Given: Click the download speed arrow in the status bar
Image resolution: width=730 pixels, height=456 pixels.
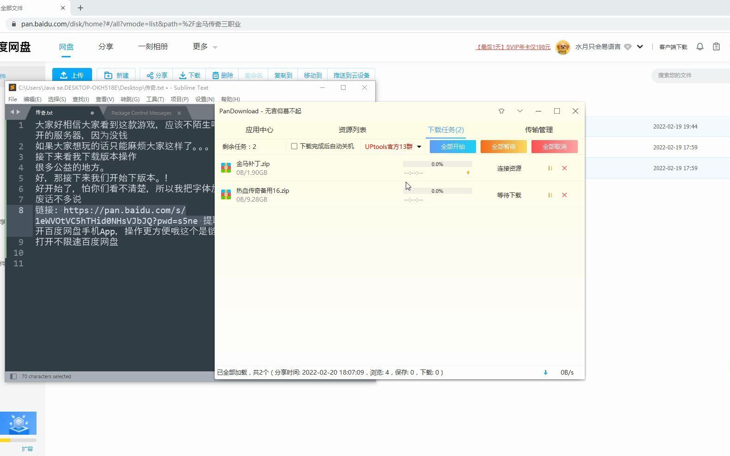Looking at the screenshot, I should point(545,372).
